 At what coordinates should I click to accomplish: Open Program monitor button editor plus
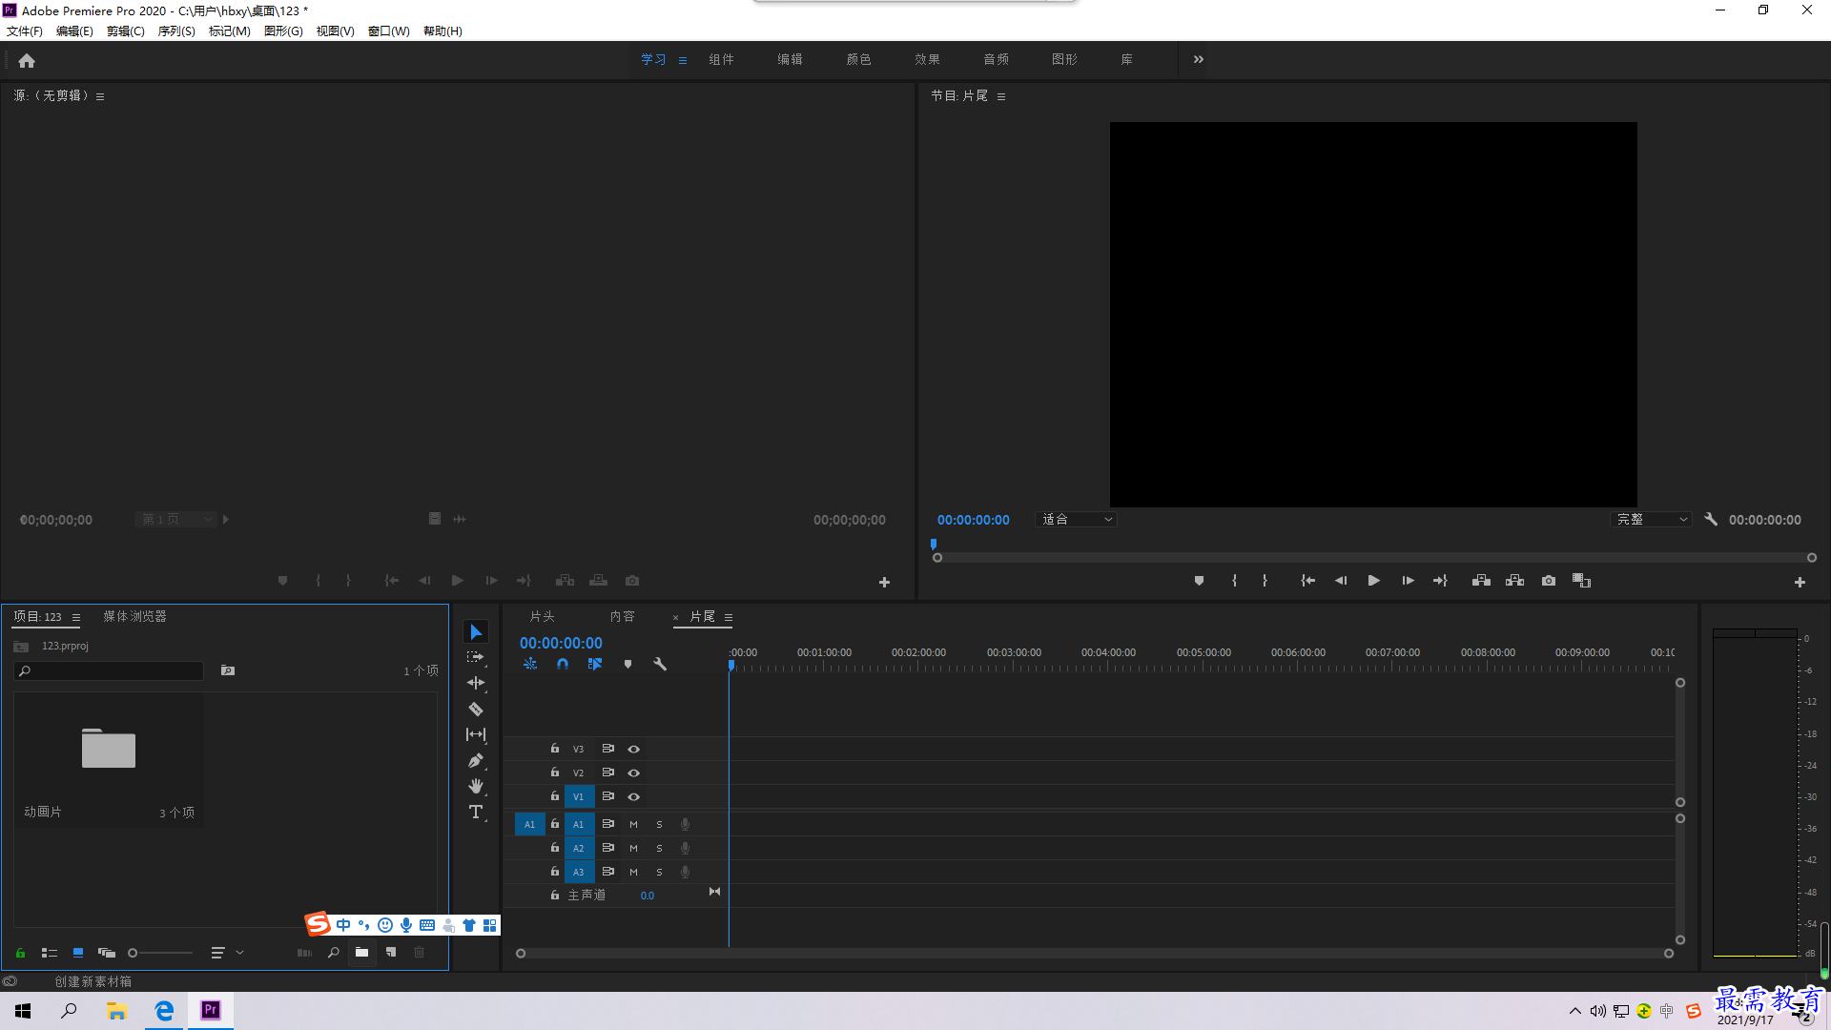pos(1800,582)
